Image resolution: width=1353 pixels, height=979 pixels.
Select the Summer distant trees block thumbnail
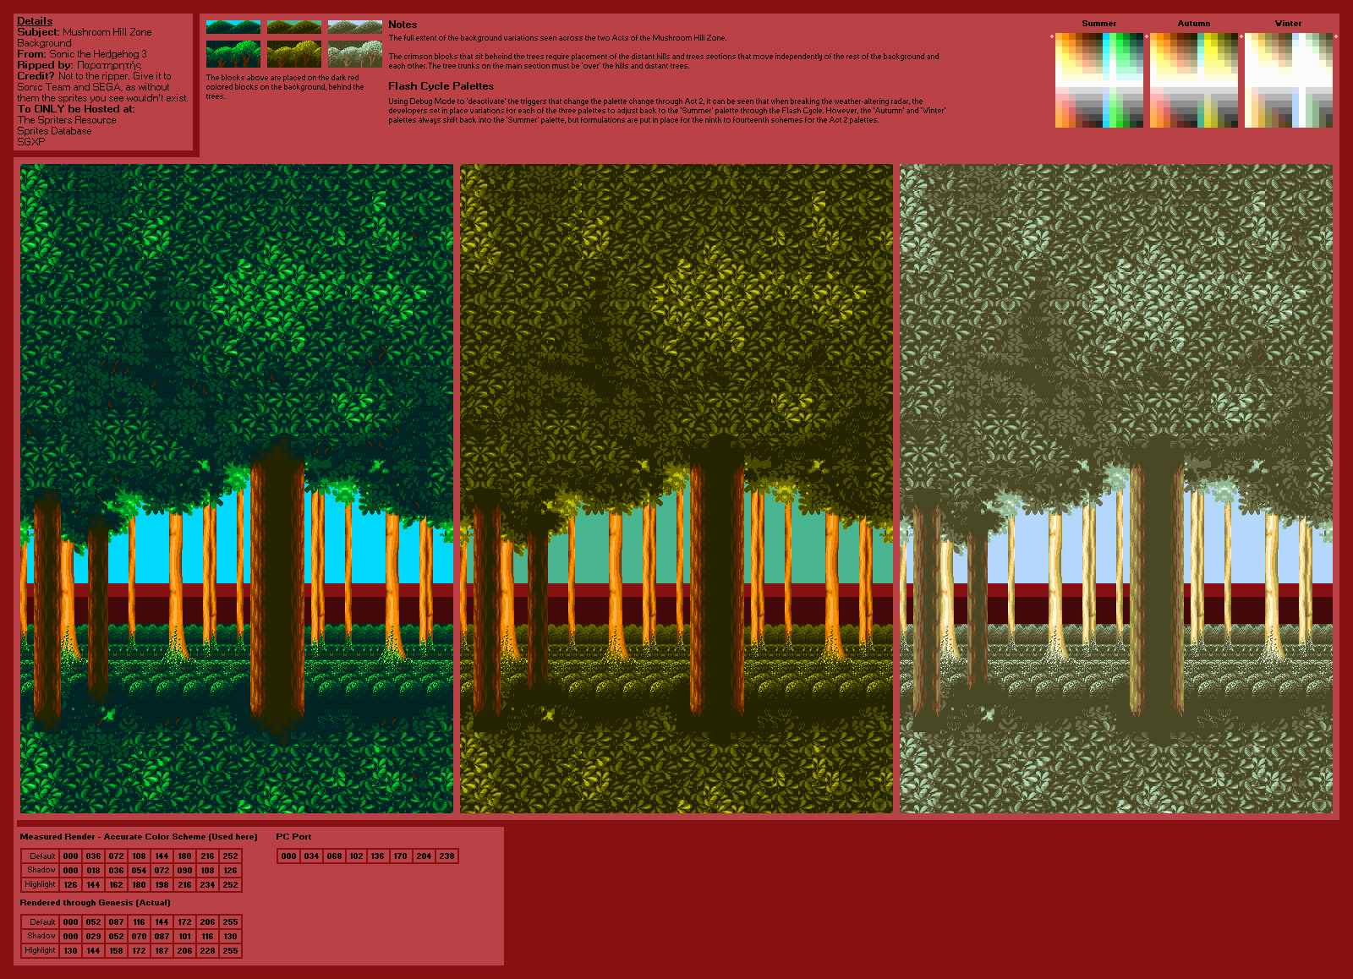point(233,54)
